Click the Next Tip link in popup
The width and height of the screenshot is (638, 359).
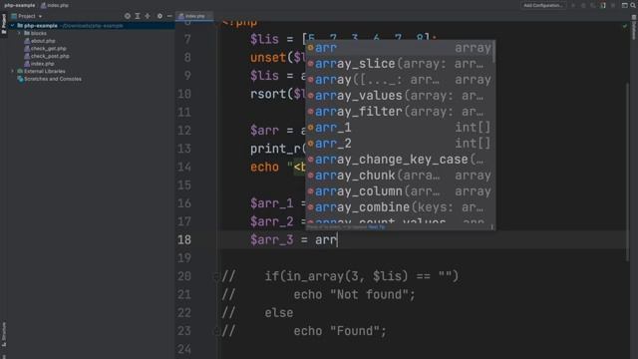pos(377,227)
